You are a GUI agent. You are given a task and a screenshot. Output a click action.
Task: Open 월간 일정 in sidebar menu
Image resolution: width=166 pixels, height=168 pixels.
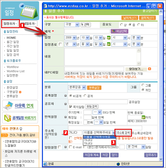13,42
